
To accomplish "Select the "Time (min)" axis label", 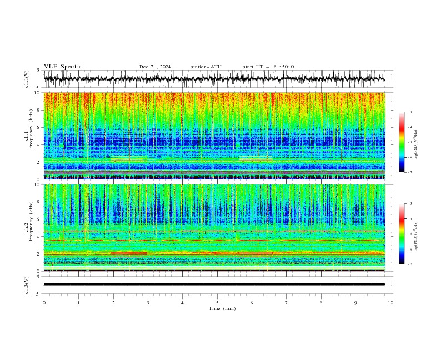I will coord(222,308).
